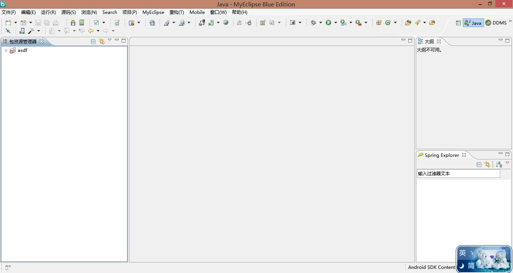Toggle alphabetical sort in Spring Explorer
Viewport: 513px width, 273px height.
tap(499, 164)
